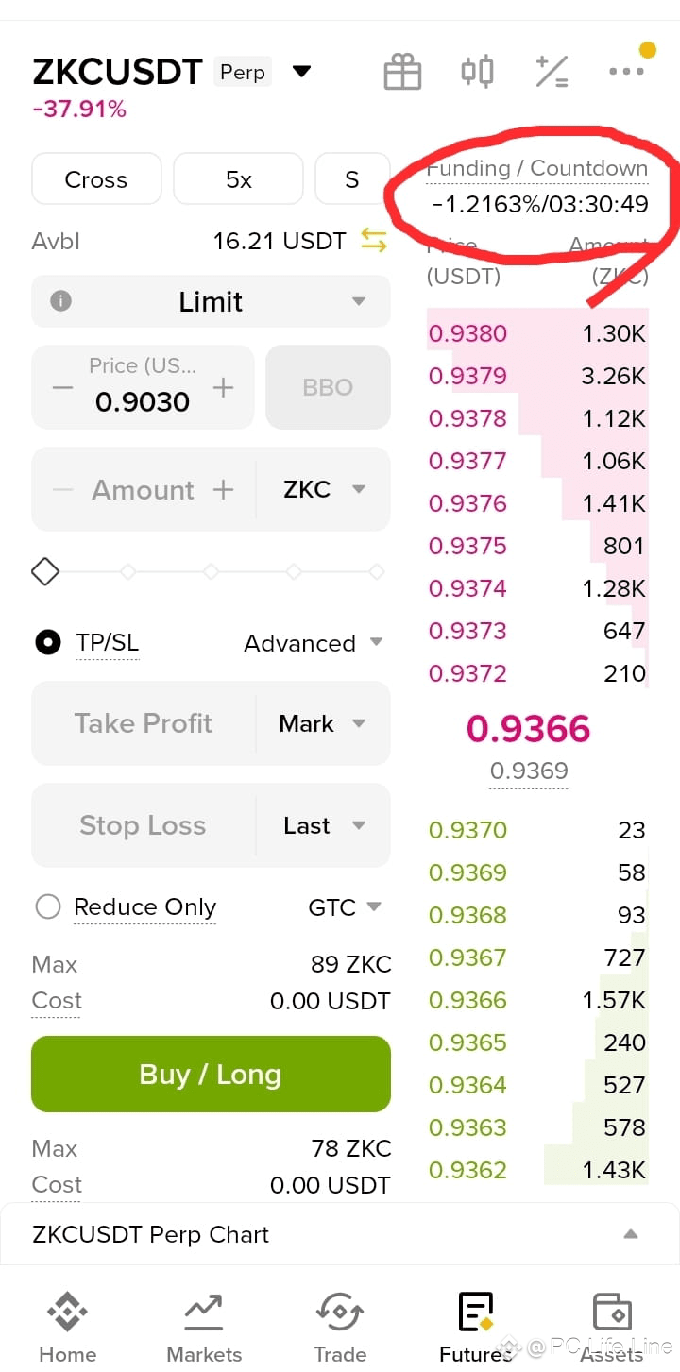Tap the info icon on Limit selector

tap(60, 301)
